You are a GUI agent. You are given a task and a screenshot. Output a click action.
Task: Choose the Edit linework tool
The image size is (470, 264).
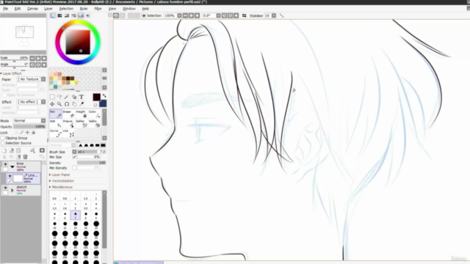[x=56, y=124]
